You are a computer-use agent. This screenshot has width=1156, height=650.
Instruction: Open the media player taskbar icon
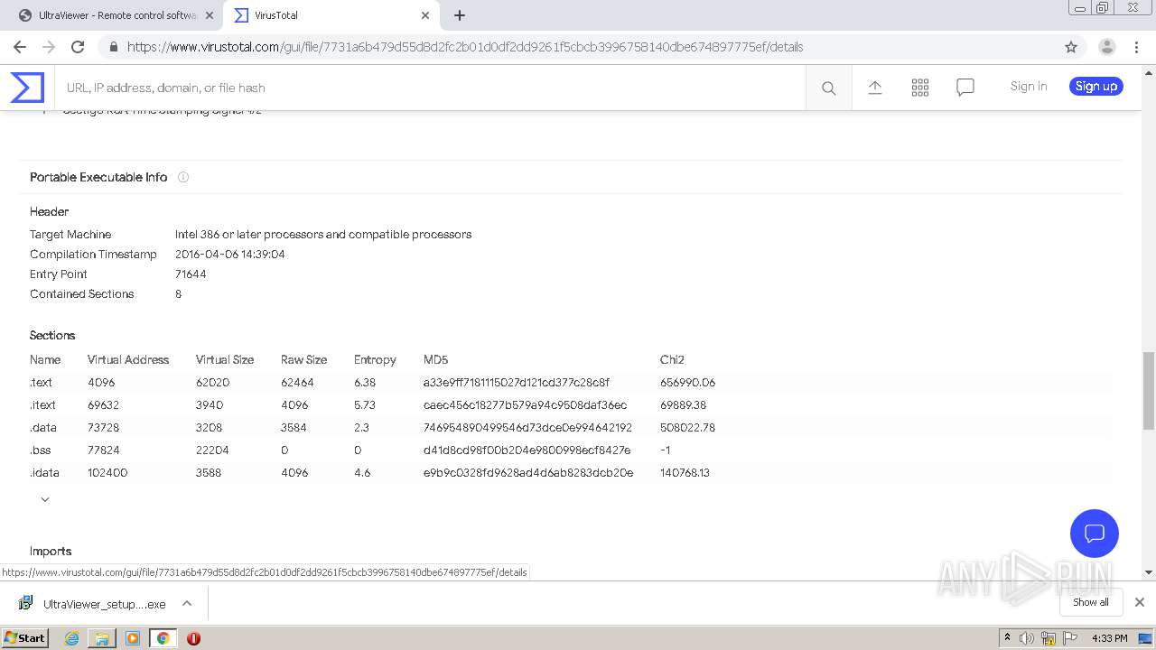pos(133,638)
